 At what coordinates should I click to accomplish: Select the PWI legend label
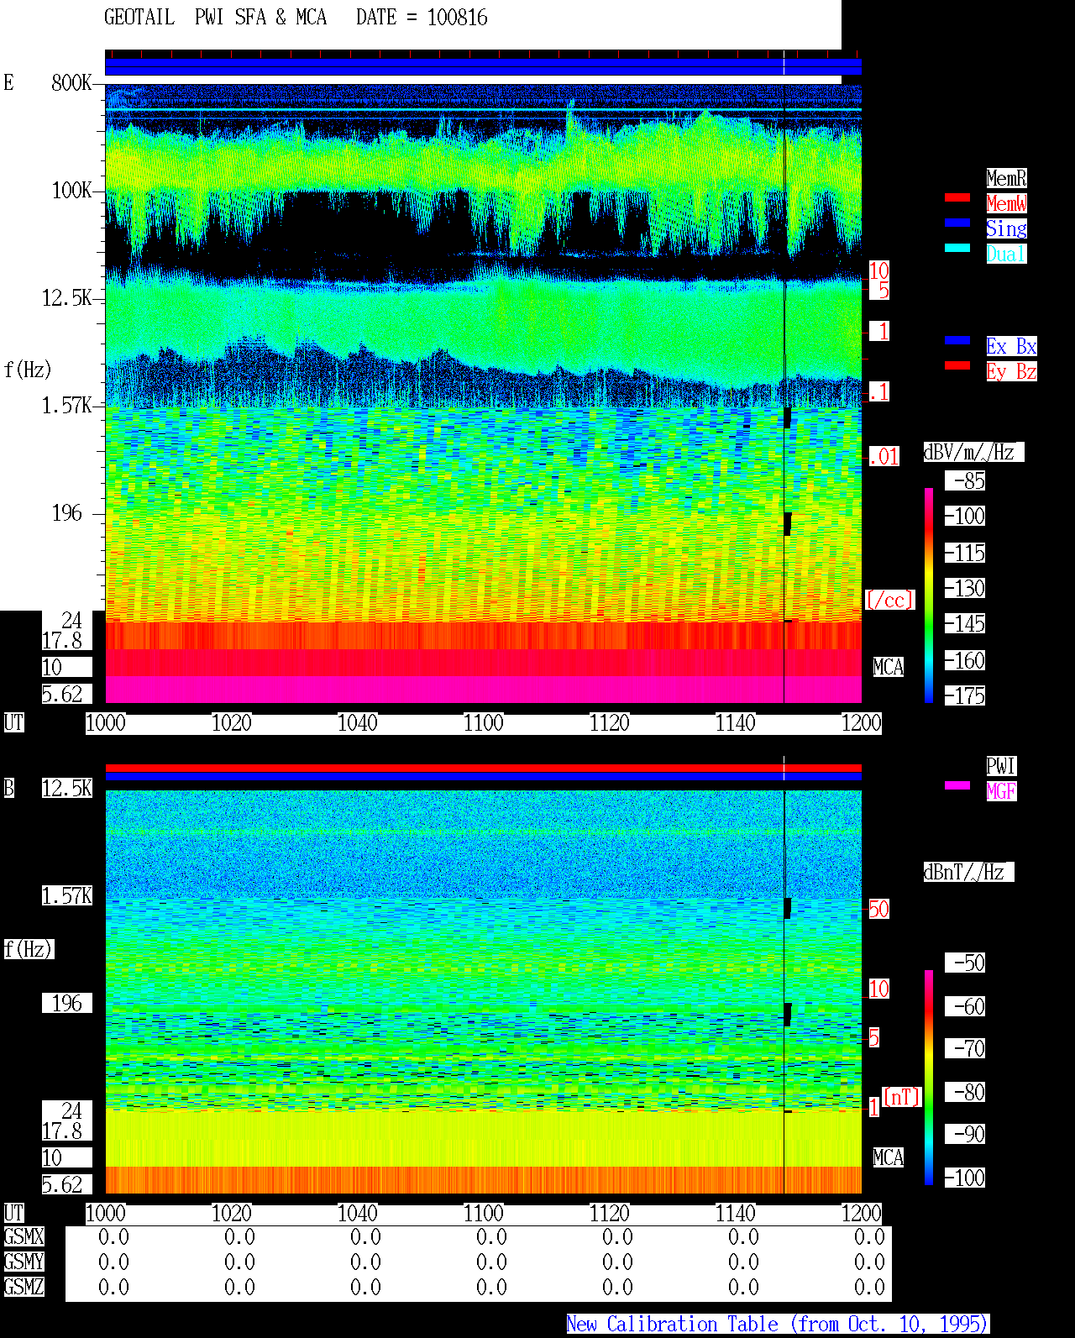1001,766
